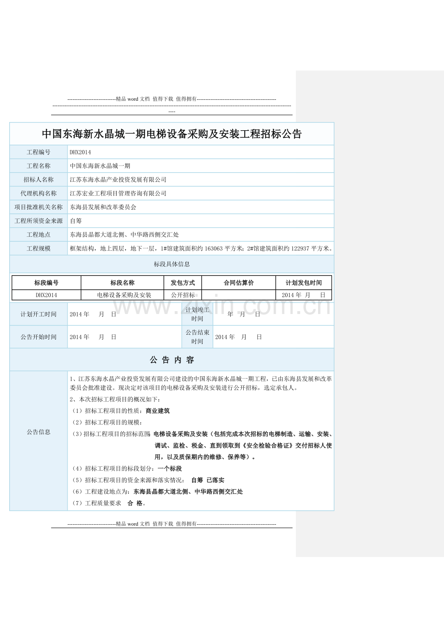Click the 东海县发展和改革委员会 value
The width and height of the screenshot is (444, 628).
coord(103,207)
